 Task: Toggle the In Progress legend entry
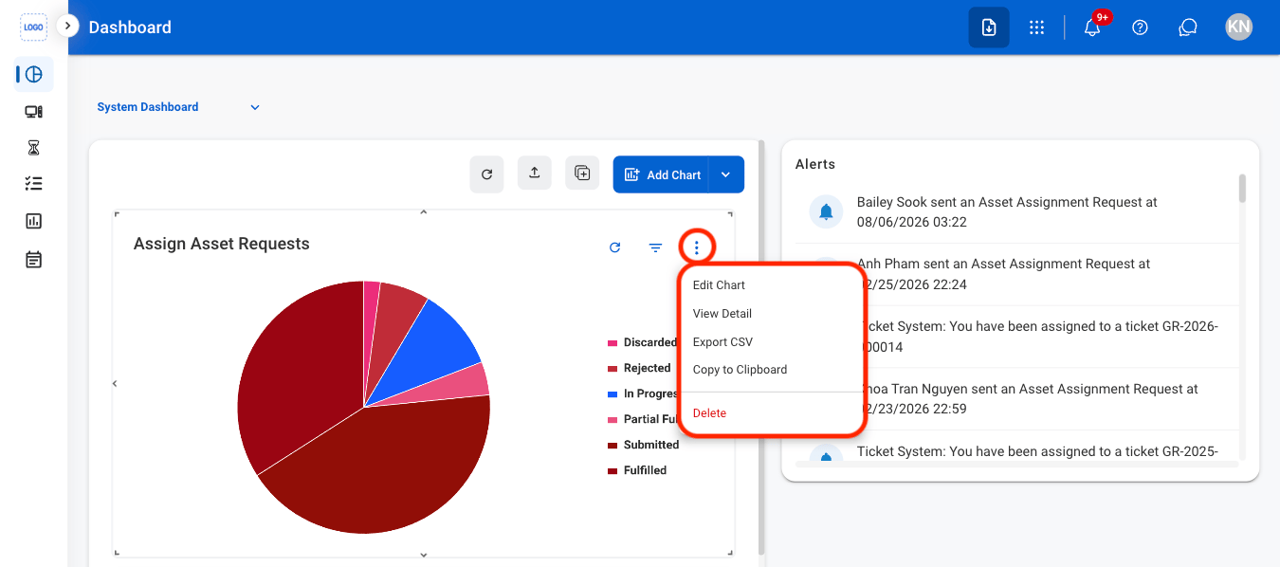[x=644, y=393]
